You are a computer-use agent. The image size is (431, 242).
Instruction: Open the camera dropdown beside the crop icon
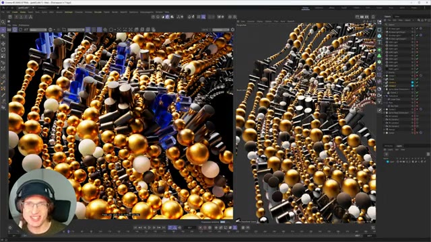76,30
